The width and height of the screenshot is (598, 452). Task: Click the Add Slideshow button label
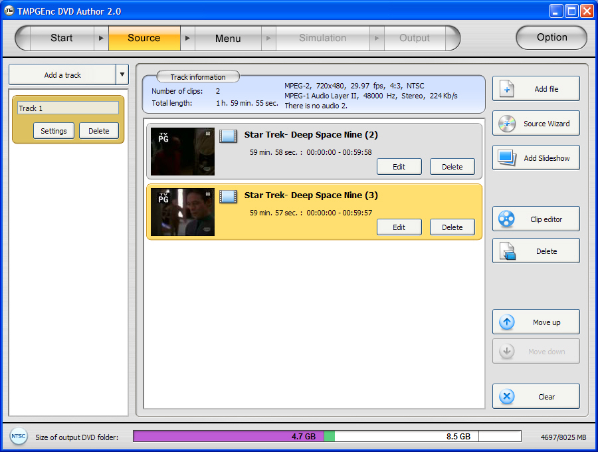tap(547, 158)
